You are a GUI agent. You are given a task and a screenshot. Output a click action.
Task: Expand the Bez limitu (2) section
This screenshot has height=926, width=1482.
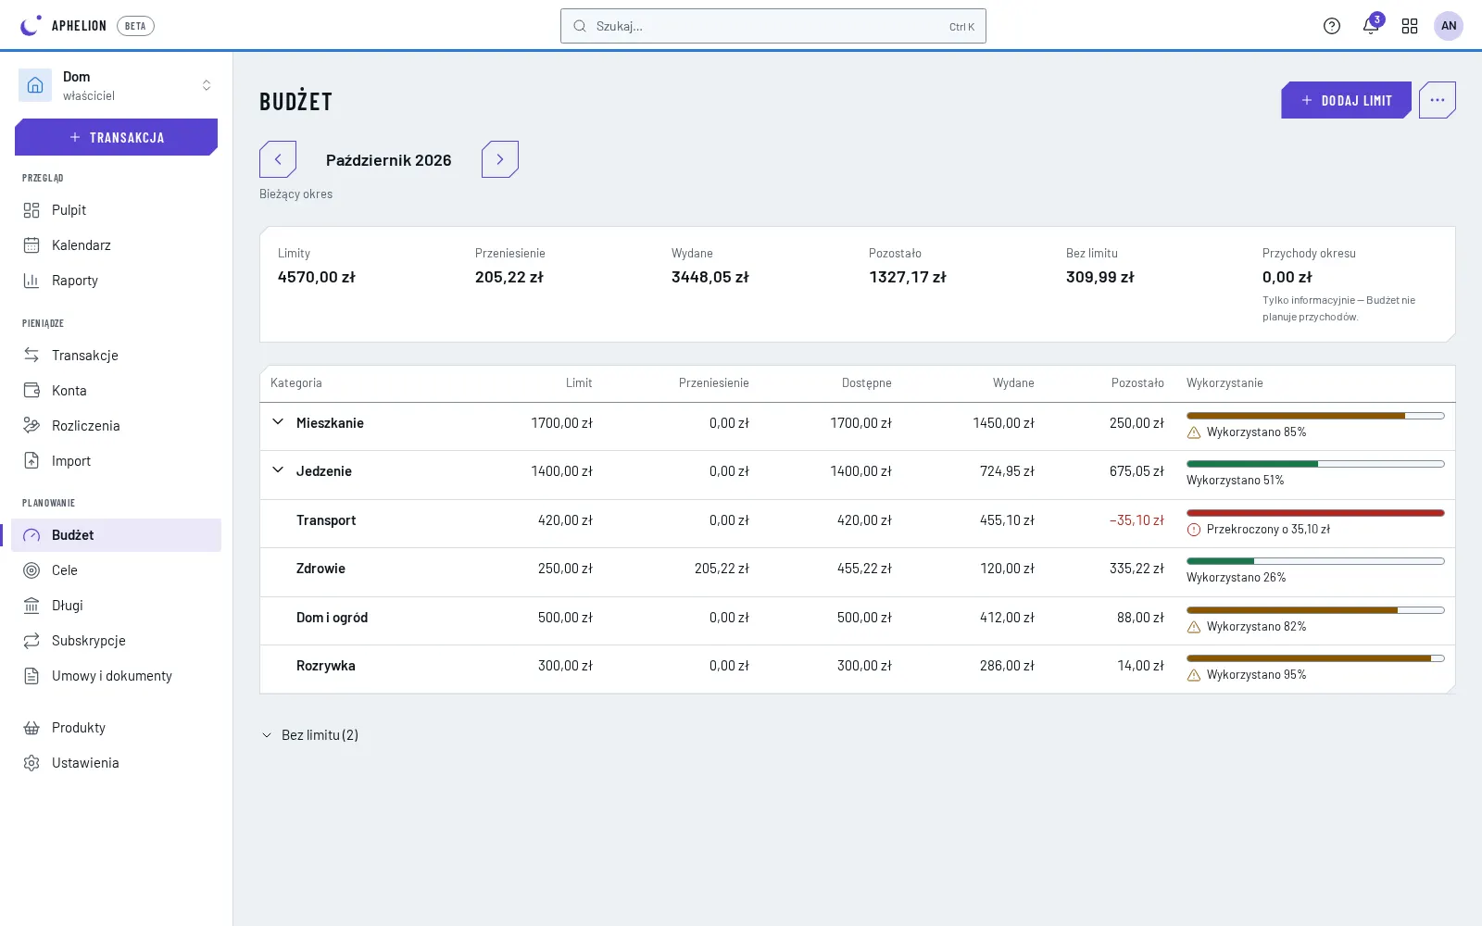310,735
